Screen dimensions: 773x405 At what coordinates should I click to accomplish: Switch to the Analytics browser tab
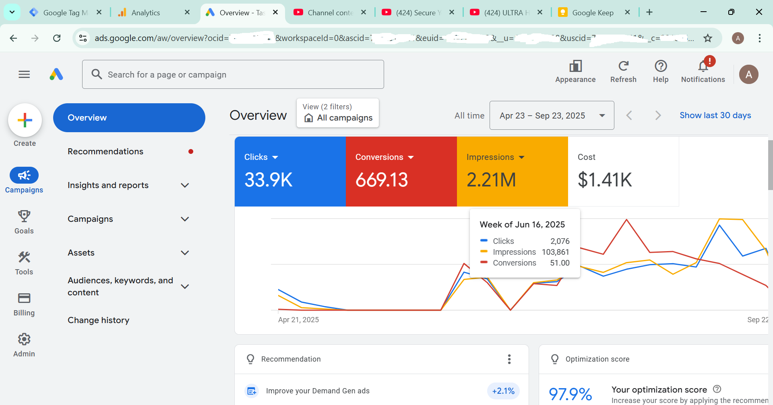146,12
